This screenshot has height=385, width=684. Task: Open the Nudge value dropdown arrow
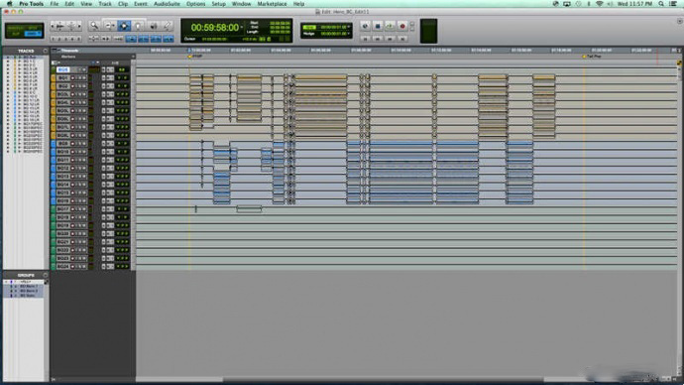click(349, 34)
